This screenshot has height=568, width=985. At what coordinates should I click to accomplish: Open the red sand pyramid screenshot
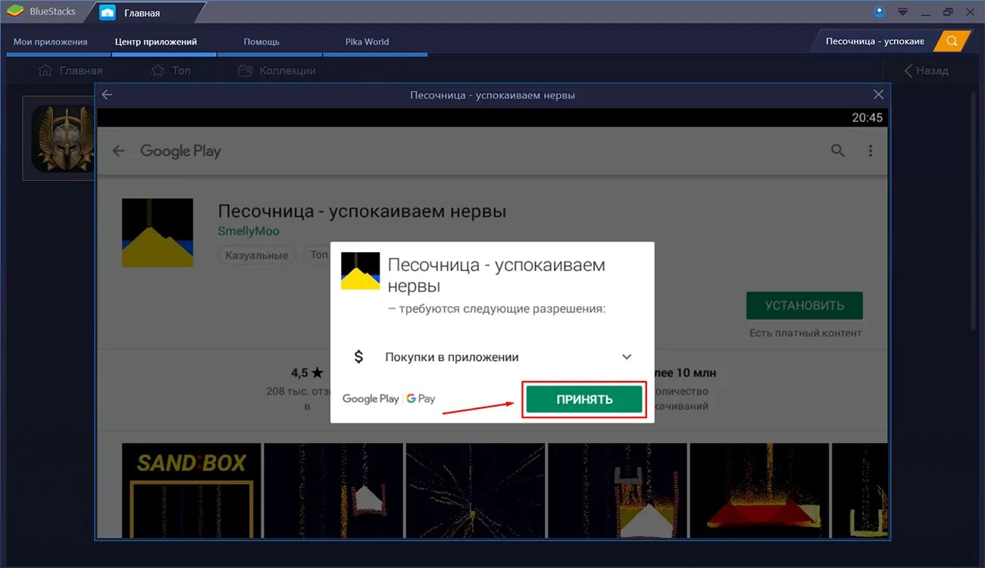(x=759, y=491)
